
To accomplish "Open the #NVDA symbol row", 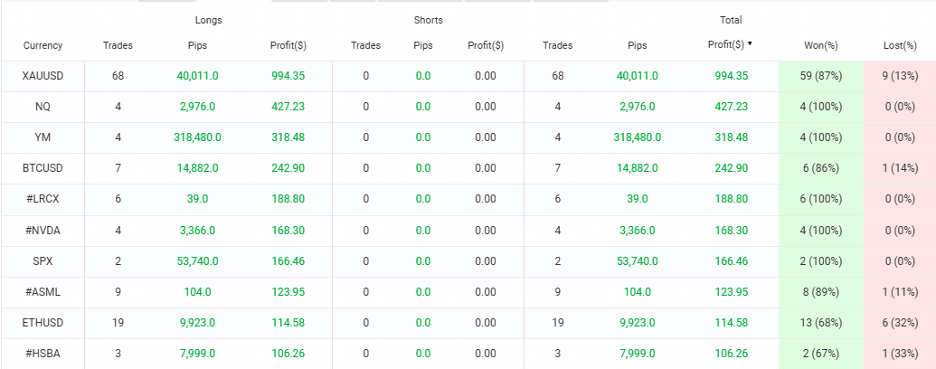I will pyautogui.click(x=43, y=230).
